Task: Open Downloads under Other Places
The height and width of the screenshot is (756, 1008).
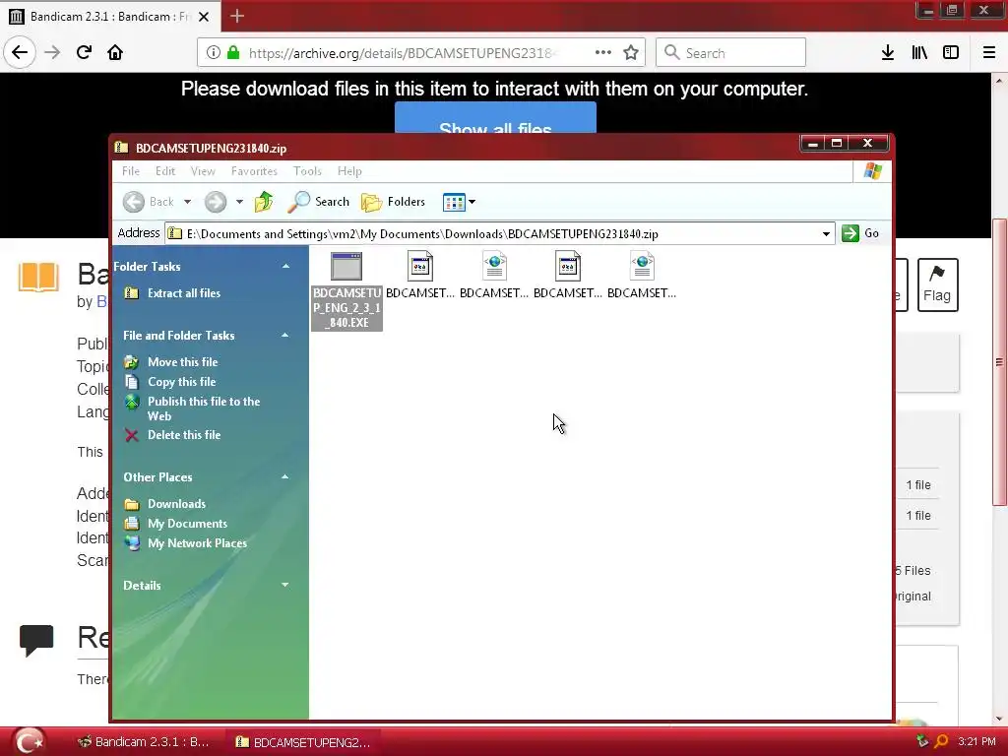Action: pyautogui.click(x=177, y=504)
